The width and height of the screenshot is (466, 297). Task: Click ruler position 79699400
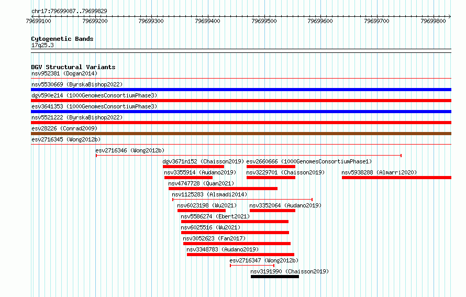pyautogui.click(x=208, y=21)
